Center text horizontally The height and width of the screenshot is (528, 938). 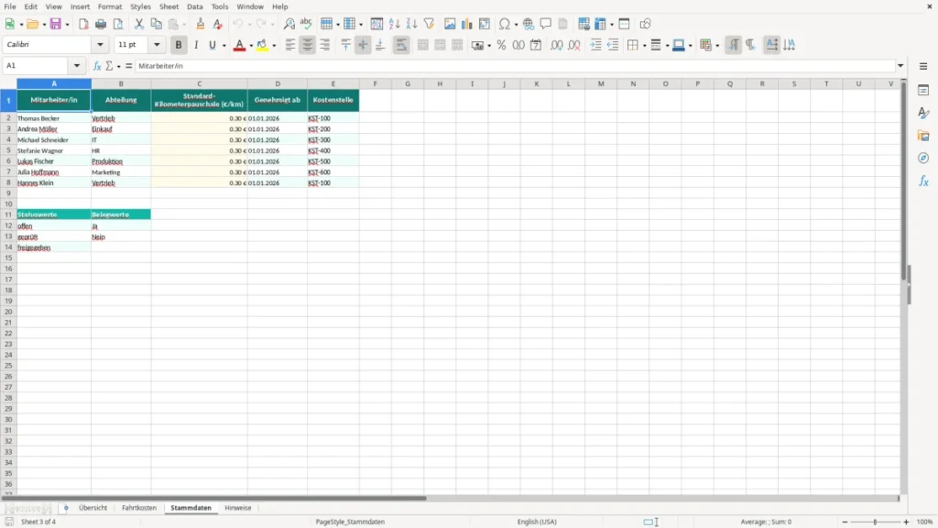point(308,45)
